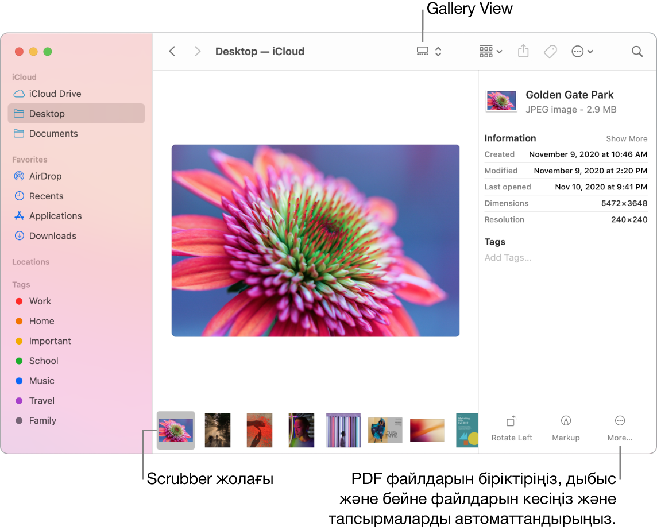Go back with the left chevron button

pos(172,52)
